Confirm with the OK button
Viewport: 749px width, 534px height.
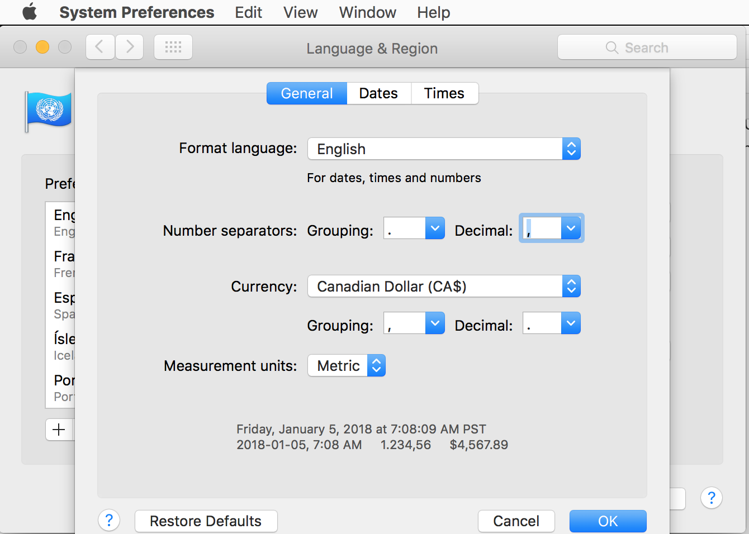point(608,521)
